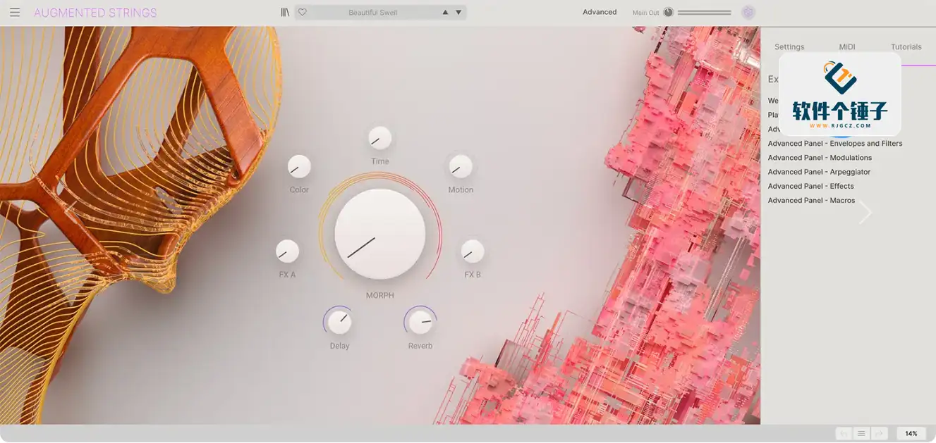Click the undo arrow in status bar
The width and height of the screenshot is (936, 443).
click(844, 433)
